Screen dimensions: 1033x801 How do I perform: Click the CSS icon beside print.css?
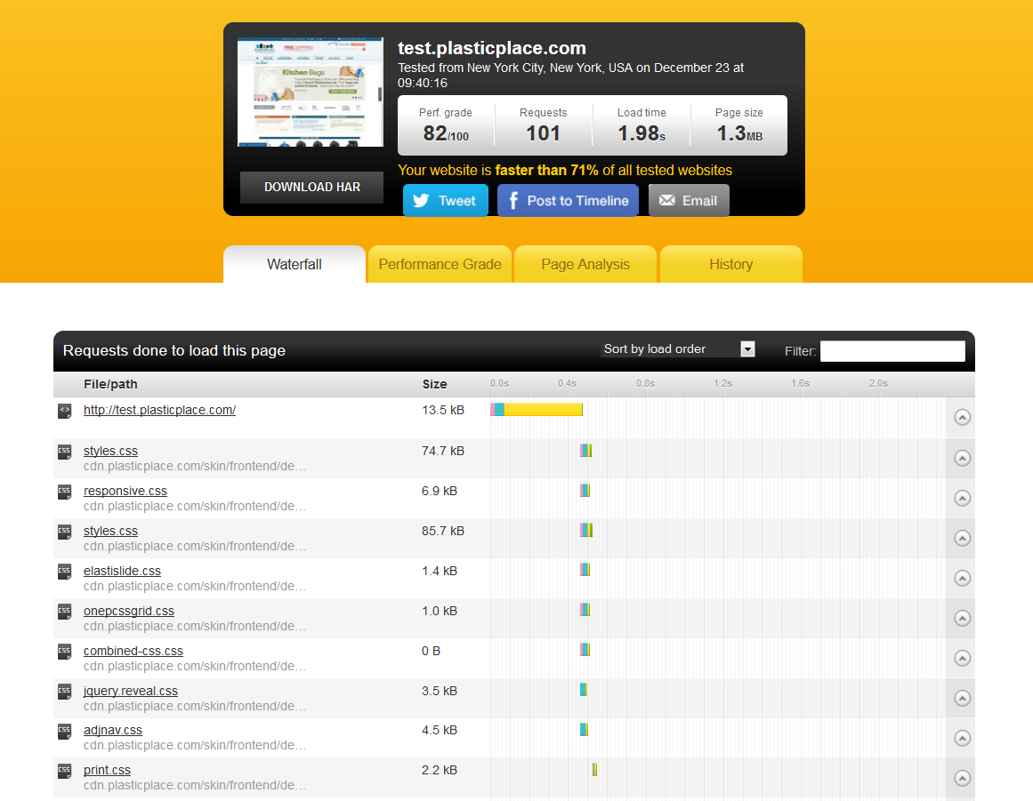coord(64,771)
